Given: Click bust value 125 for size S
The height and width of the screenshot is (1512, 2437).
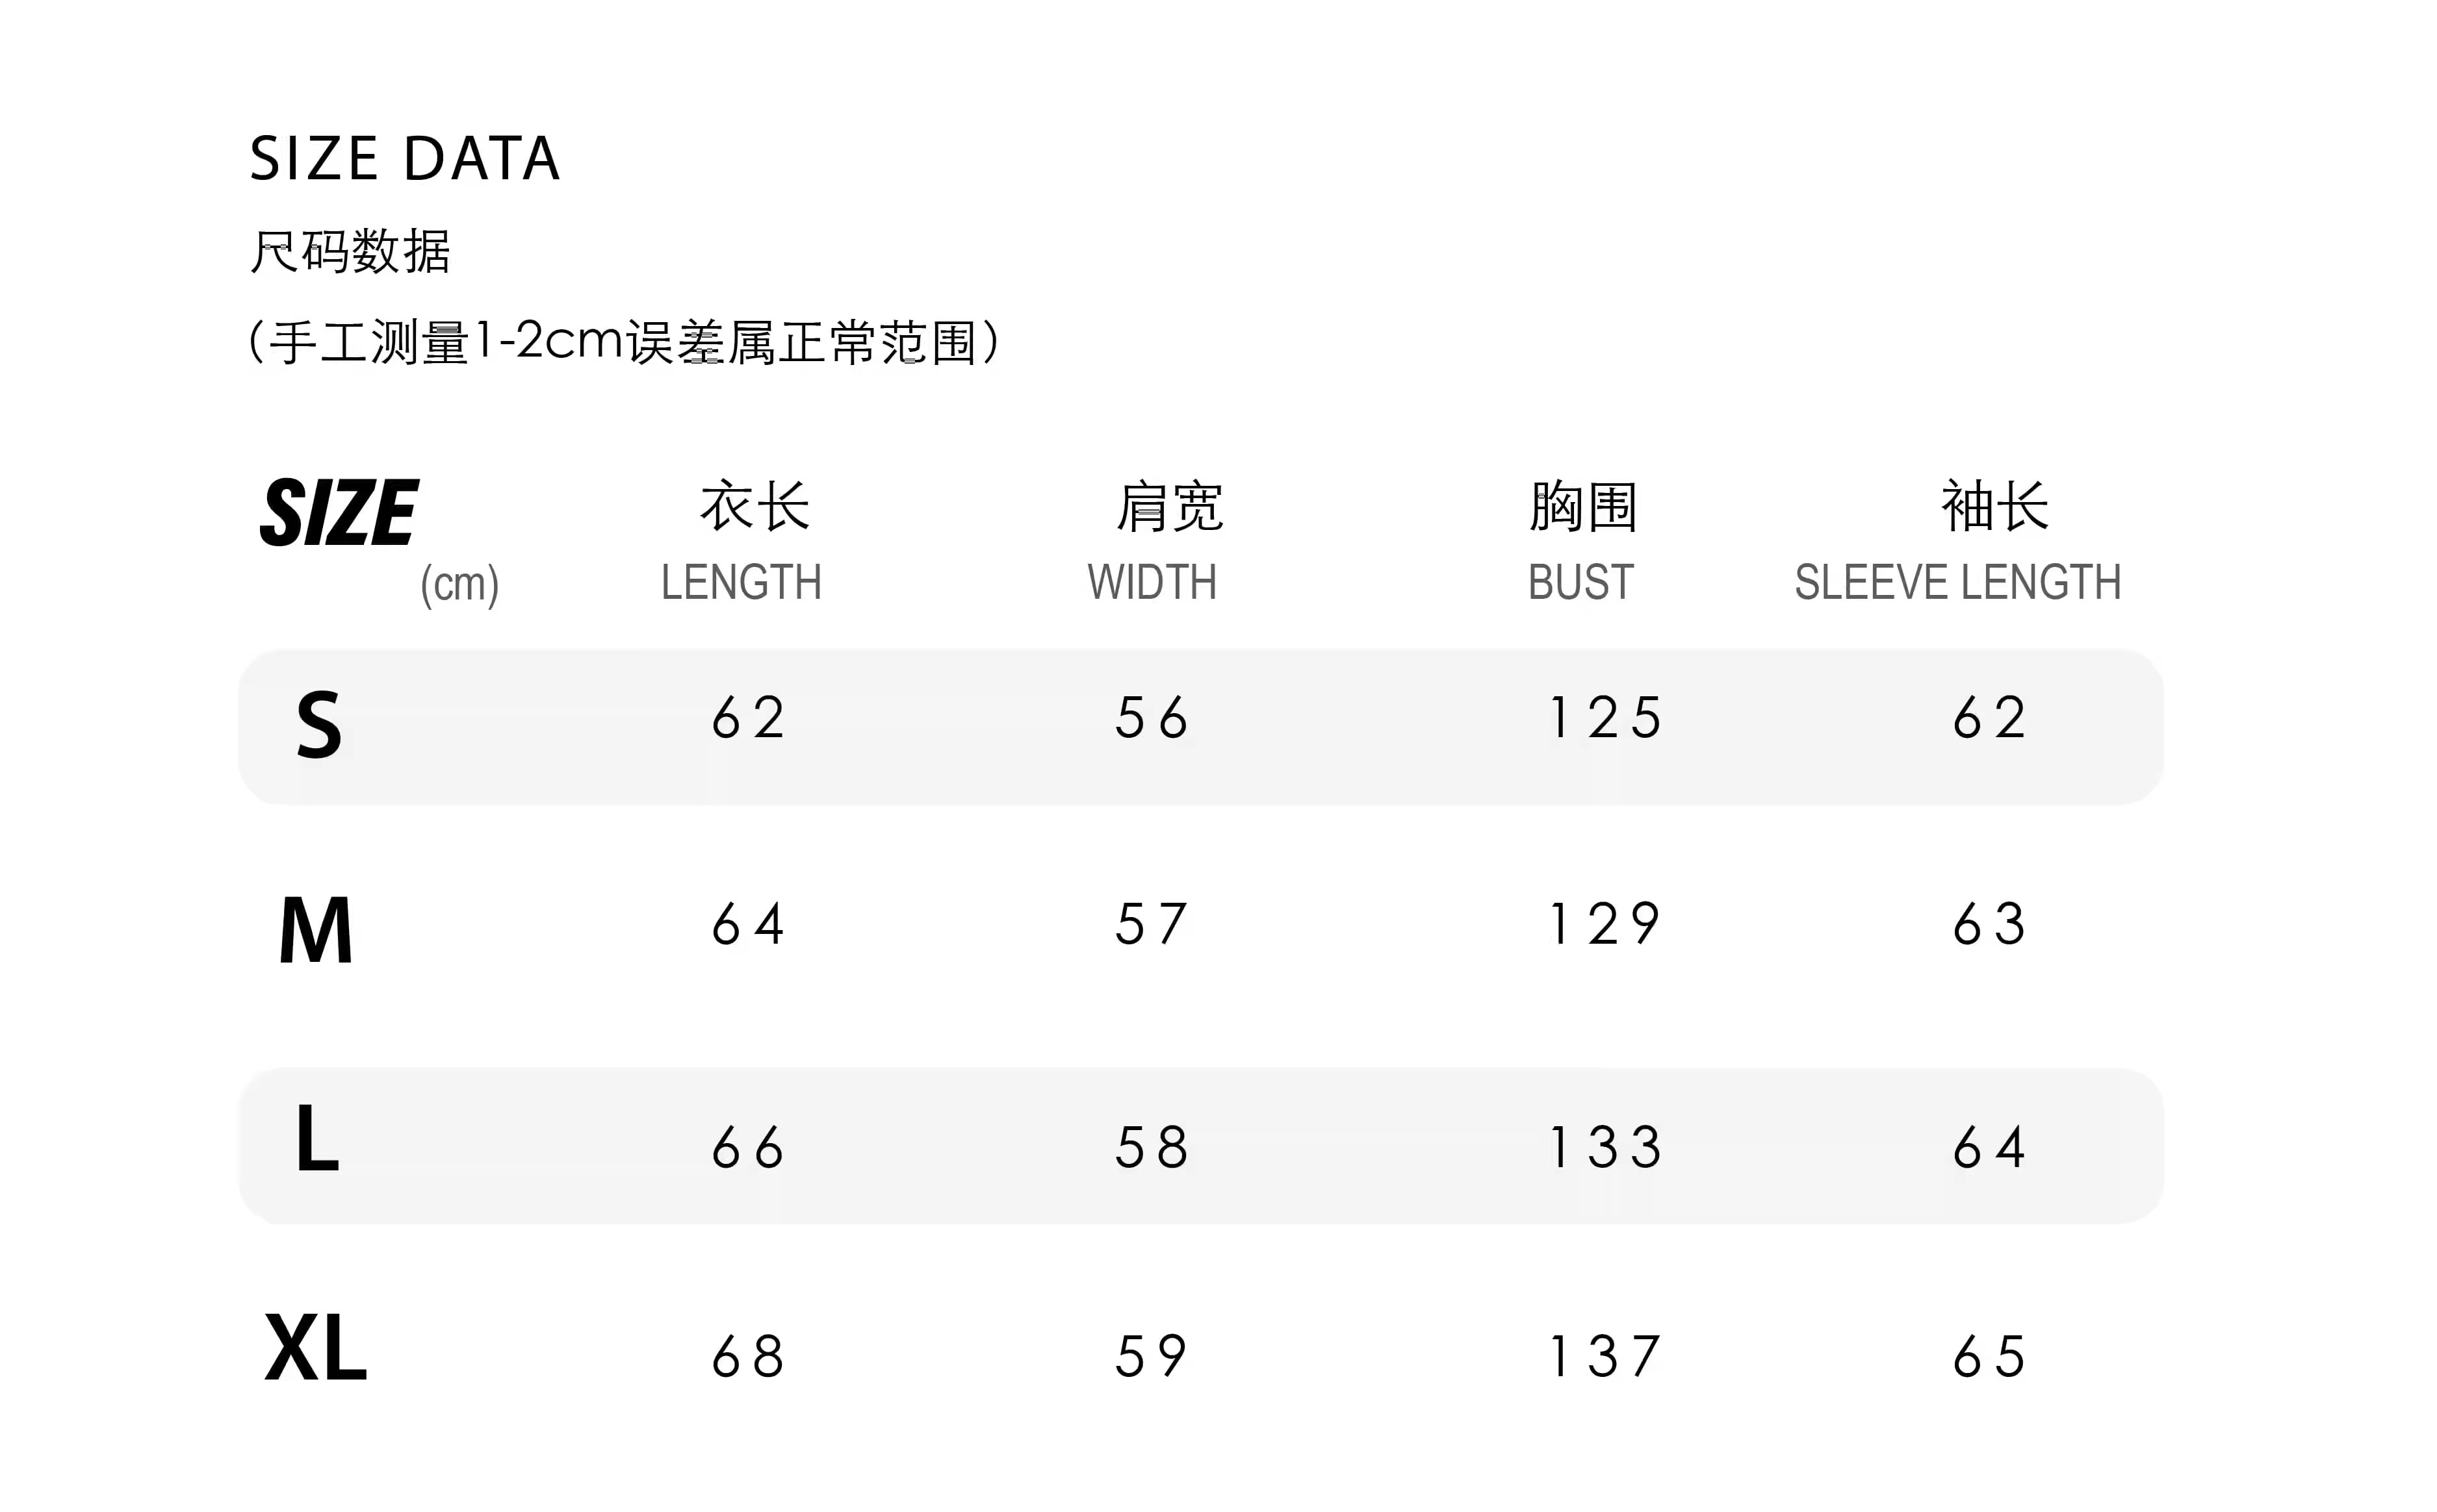Looking at the screenshot, I should 1605,718.
